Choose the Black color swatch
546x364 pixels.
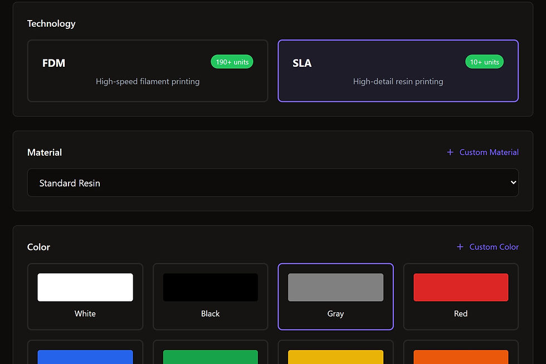coord(211,297)
